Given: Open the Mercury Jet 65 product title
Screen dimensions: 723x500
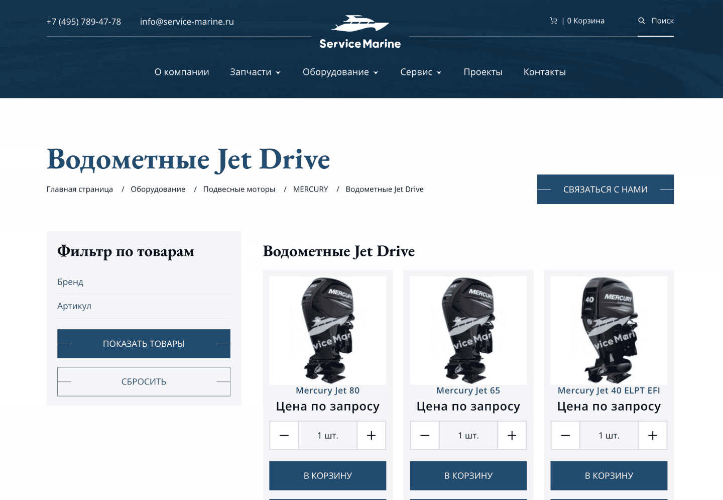Looking at the screenshot, I should [x=468, y=390].
